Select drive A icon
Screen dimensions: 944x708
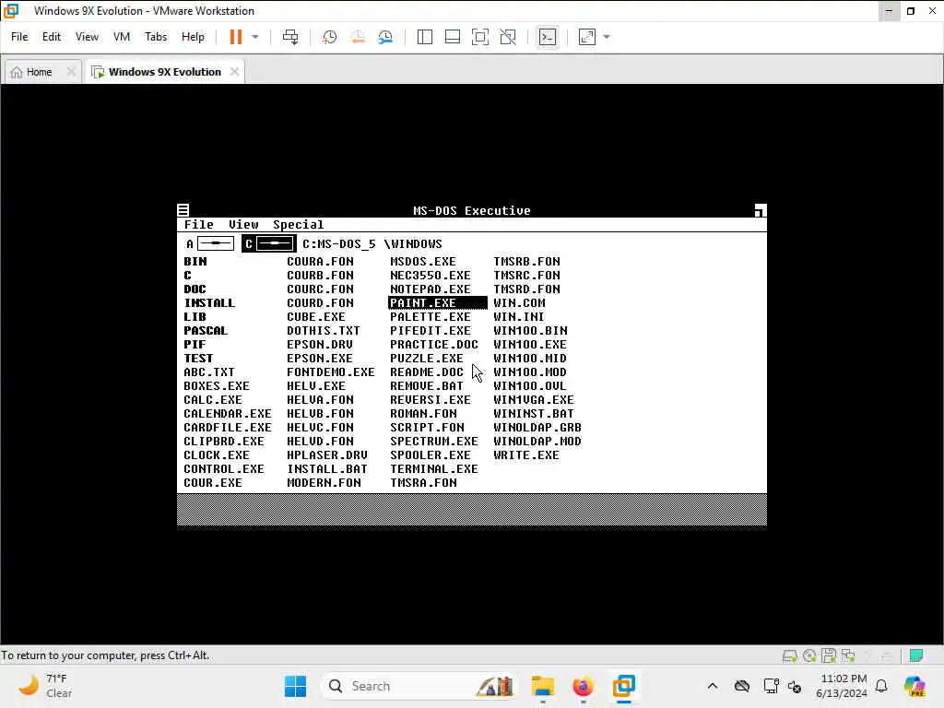click(209, 243)
